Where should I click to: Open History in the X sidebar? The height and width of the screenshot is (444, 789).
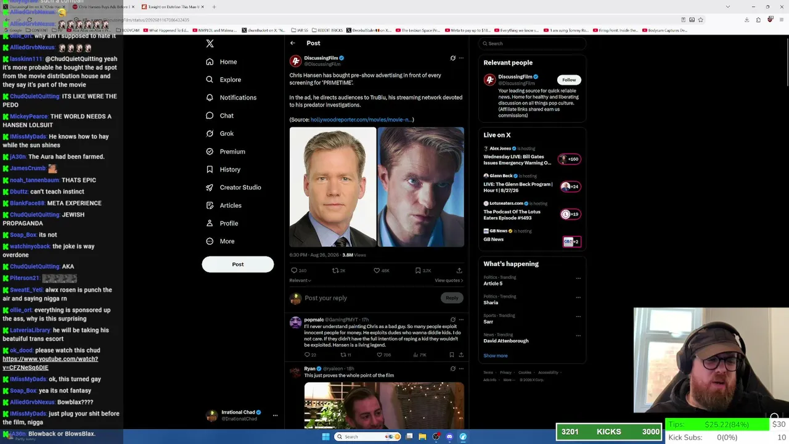coord(223,170)
